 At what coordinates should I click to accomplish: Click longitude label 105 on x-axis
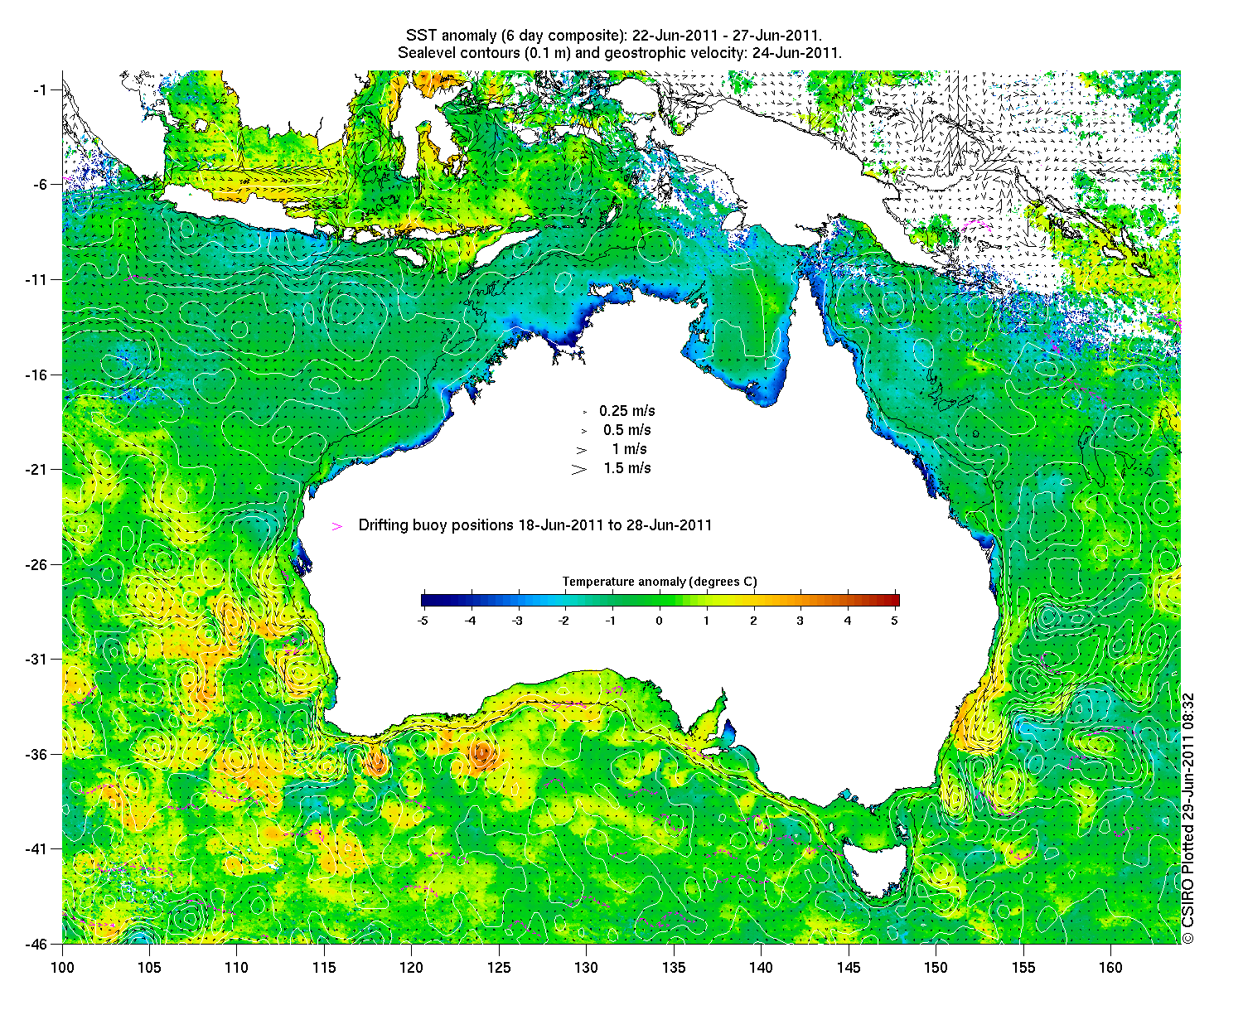(x=149, y=968)
